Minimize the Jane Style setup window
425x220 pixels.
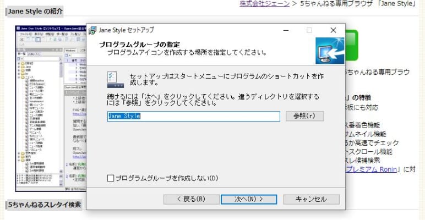coord(286,30)
